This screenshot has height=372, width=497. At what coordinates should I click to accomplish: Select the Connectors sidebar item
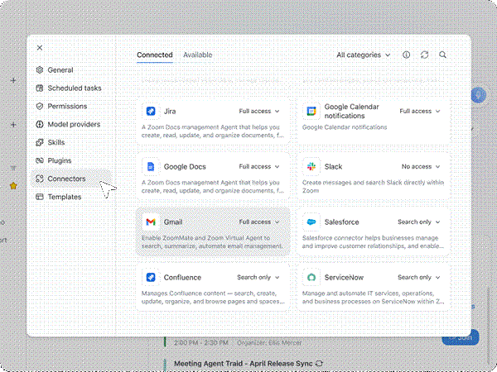(71, 179)
